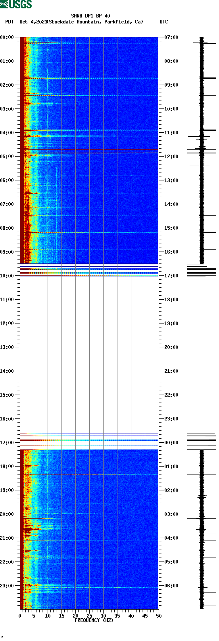Click the 01:00 UTC time label
219x641 pixels.
(x=171, y=467)
